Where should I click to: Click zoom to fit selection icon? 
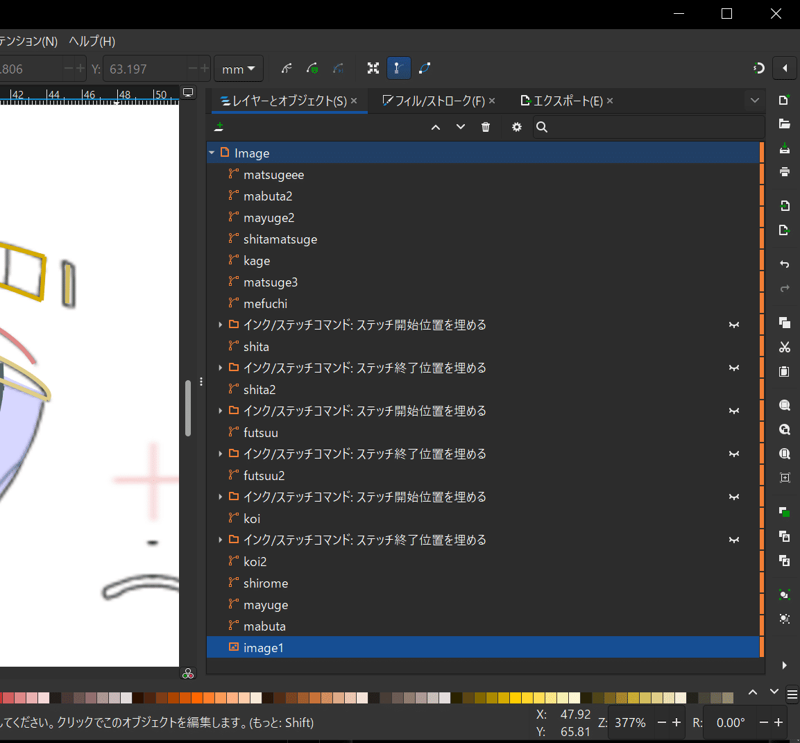click(785, 406)
